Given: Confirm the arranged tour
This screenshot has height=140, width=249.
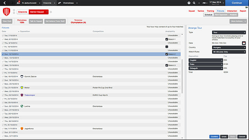Looking at the screenshot, I should (214, 137).
